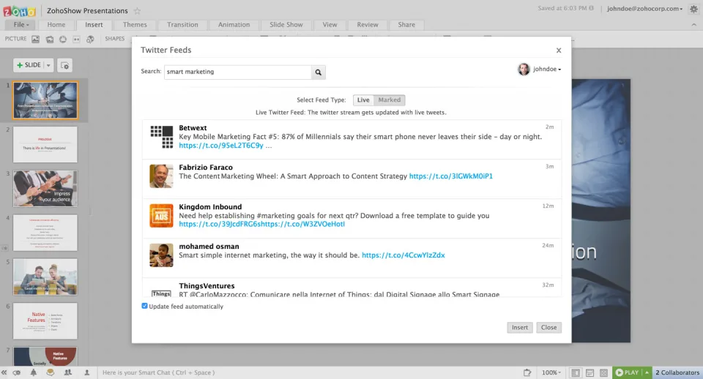Screen dimensions: 703x379
Task: Click the Betwext tweet avatar
Action: tap(161, 137)
